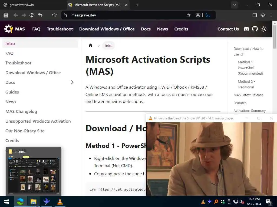Toggle night mode moon icon

(208, 15)
